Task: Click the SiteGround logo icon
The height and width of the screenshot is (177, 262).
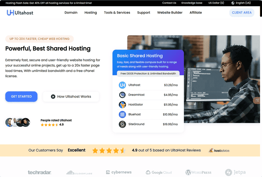Action: [x=122, y=124]
